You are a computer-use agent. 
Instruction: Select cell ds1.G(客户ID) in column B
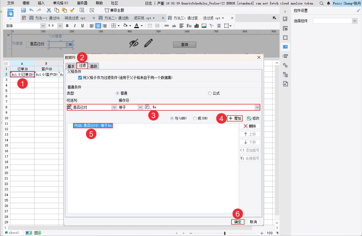pos(47,74)
